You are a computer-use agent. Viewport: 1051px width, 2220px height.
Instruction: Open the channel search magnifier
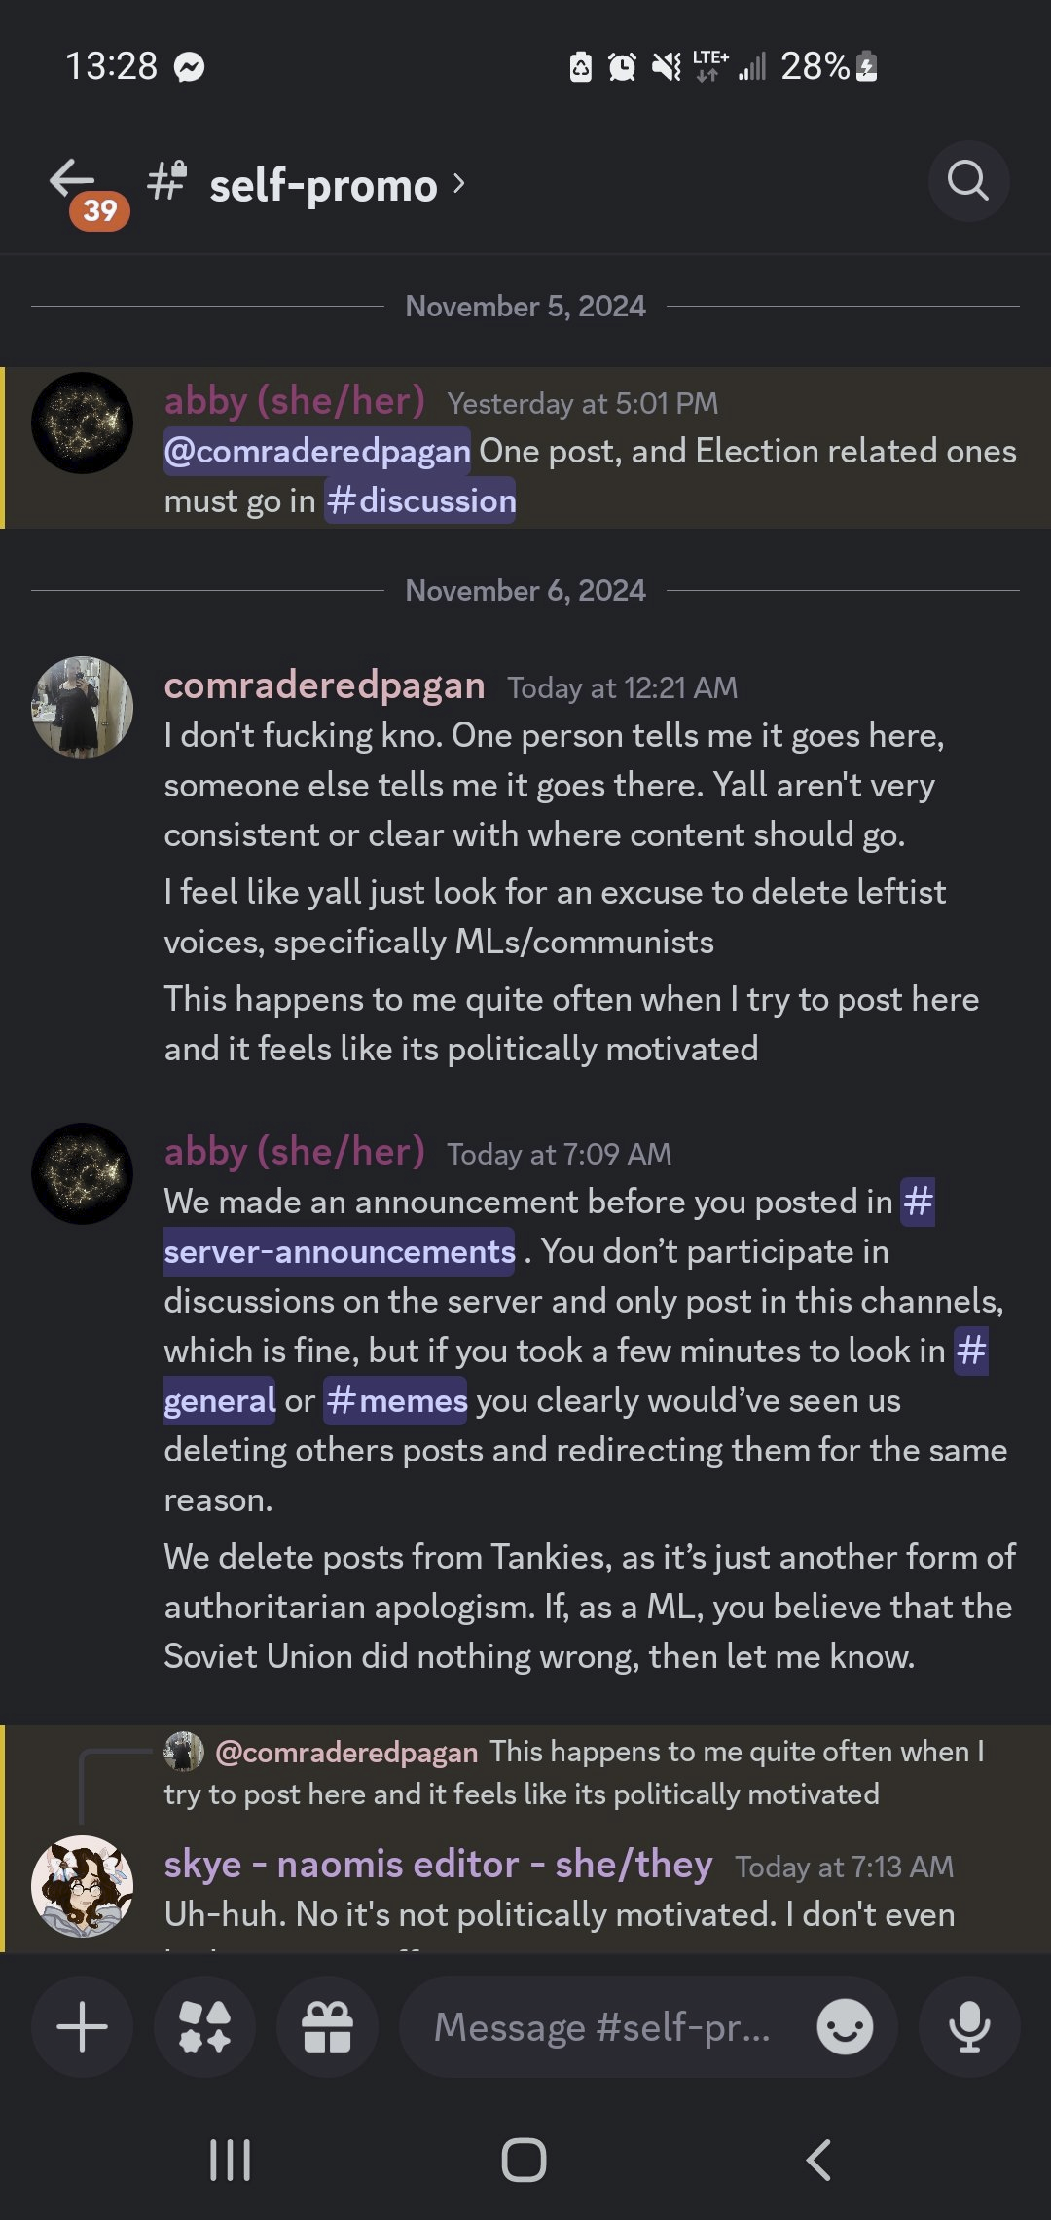(x=967, y=181)
